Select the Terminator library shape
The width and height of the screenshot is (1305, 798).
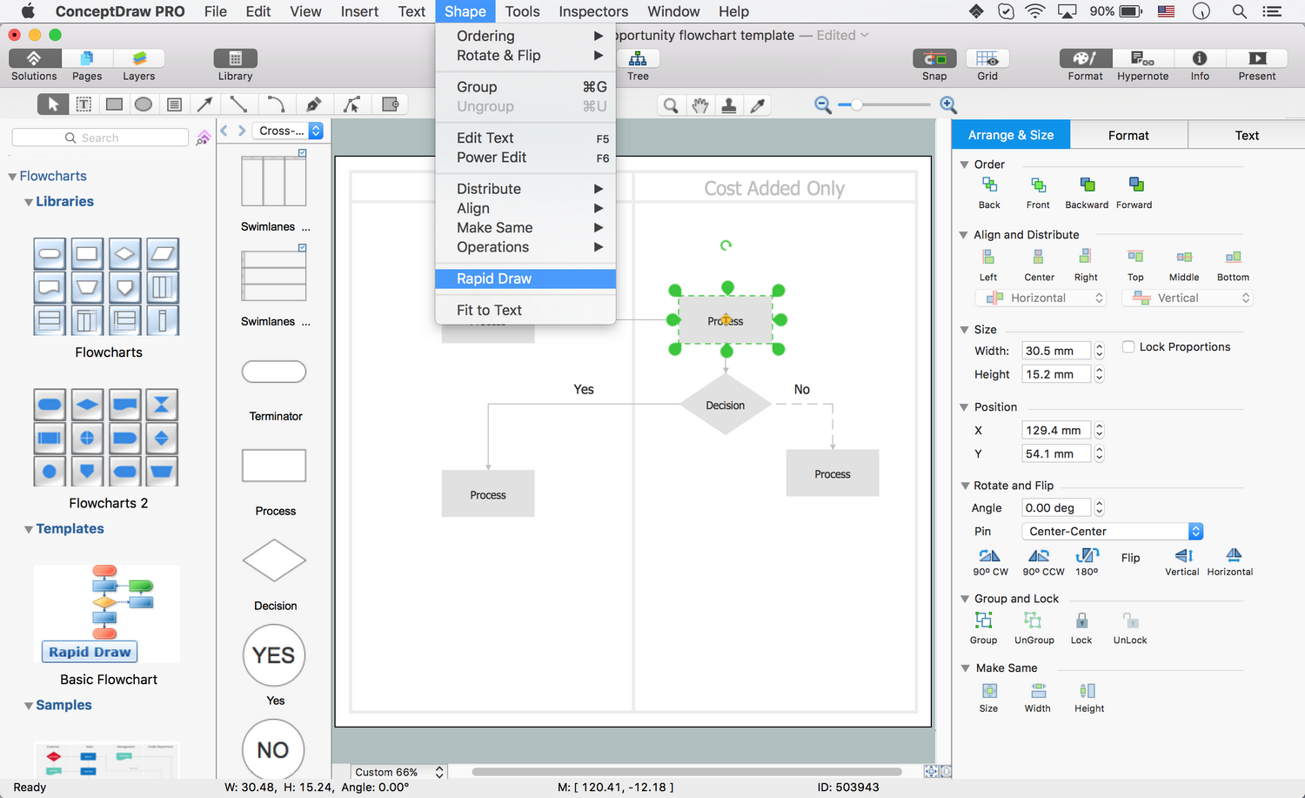tap(274, 372)
